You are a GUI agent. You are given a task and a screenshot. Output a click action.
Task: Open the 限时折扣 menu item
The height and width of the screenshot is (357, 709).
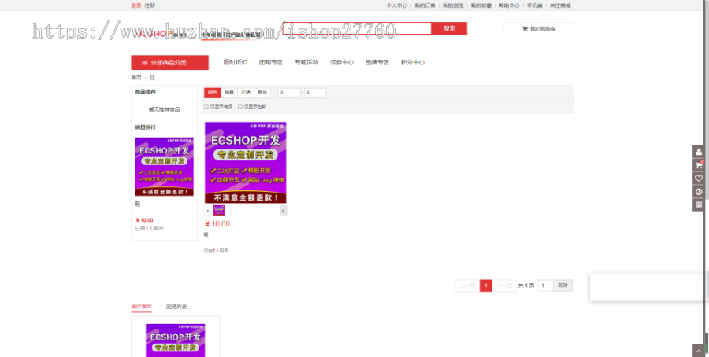tap(235, 62)
